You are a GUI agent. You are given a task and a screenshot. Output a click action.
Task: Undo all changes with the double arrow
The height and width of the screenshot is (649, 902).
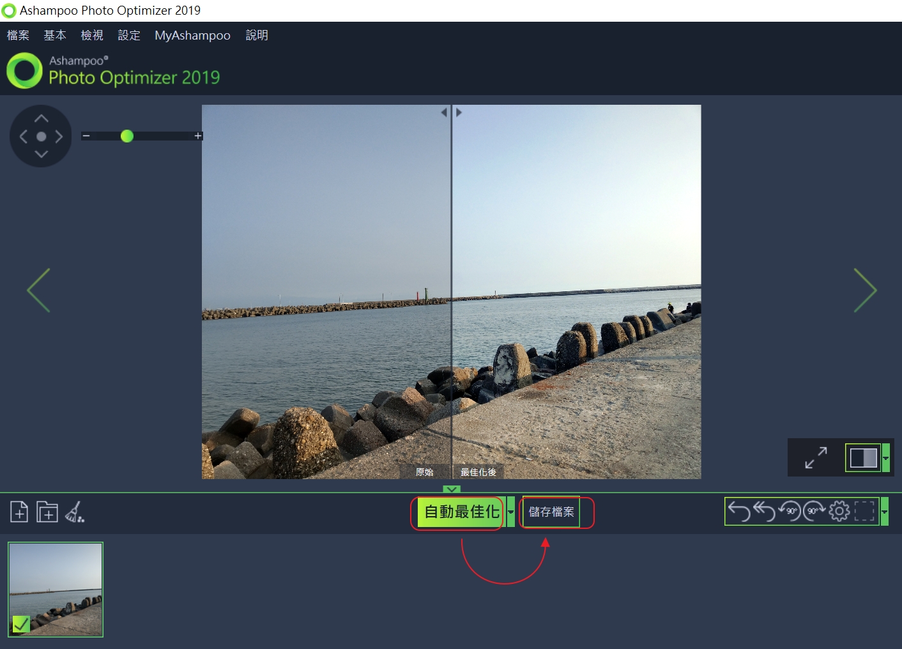pyautogui.click(x=764, y=511)
